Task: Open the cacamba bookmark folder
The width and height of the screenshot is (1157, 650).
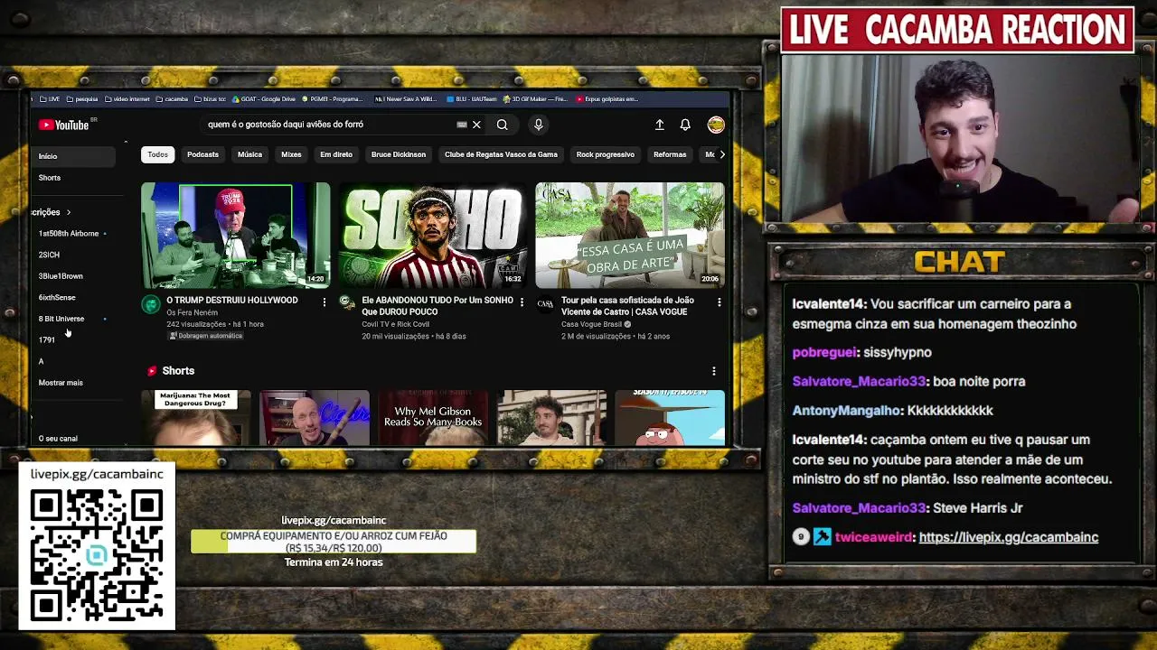Action: pos(172,99)
